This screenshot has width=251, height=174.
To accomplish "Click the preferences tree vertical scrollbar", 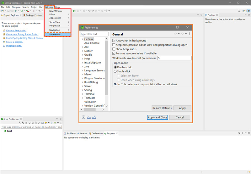I will coord(106,68).
